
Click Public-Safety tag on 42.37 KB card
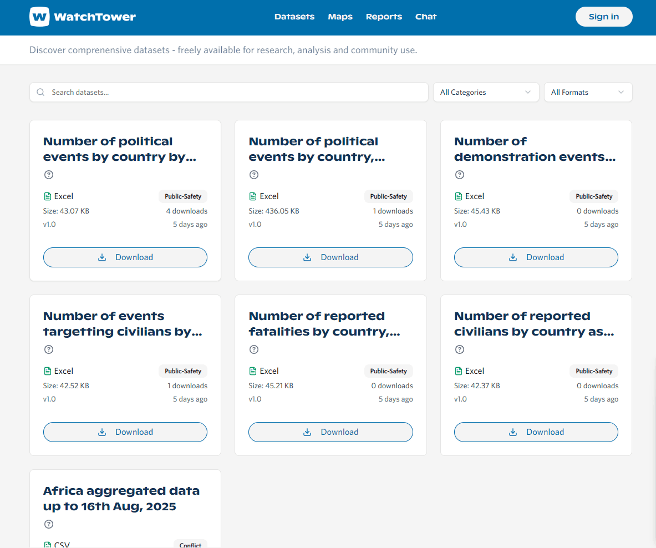[x=594, y=371]
